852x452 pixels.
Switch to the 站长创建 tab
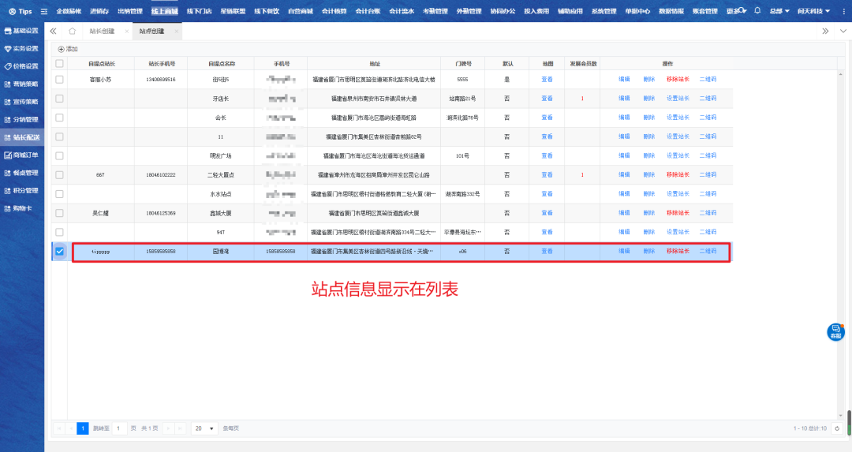click(102, 31)
